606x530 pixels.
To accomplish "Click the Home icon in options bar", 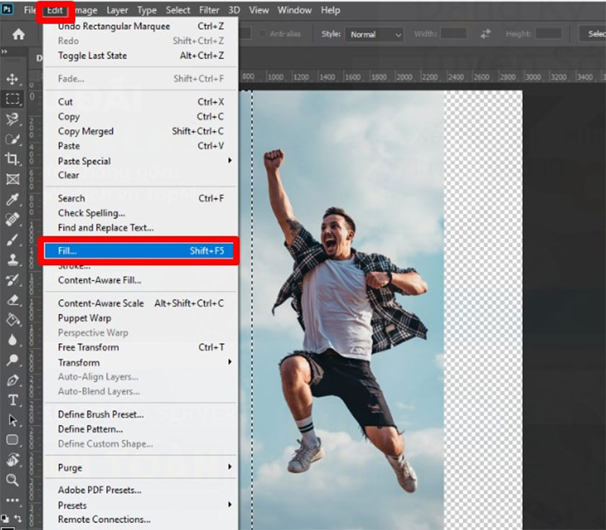I will [18, 35].
